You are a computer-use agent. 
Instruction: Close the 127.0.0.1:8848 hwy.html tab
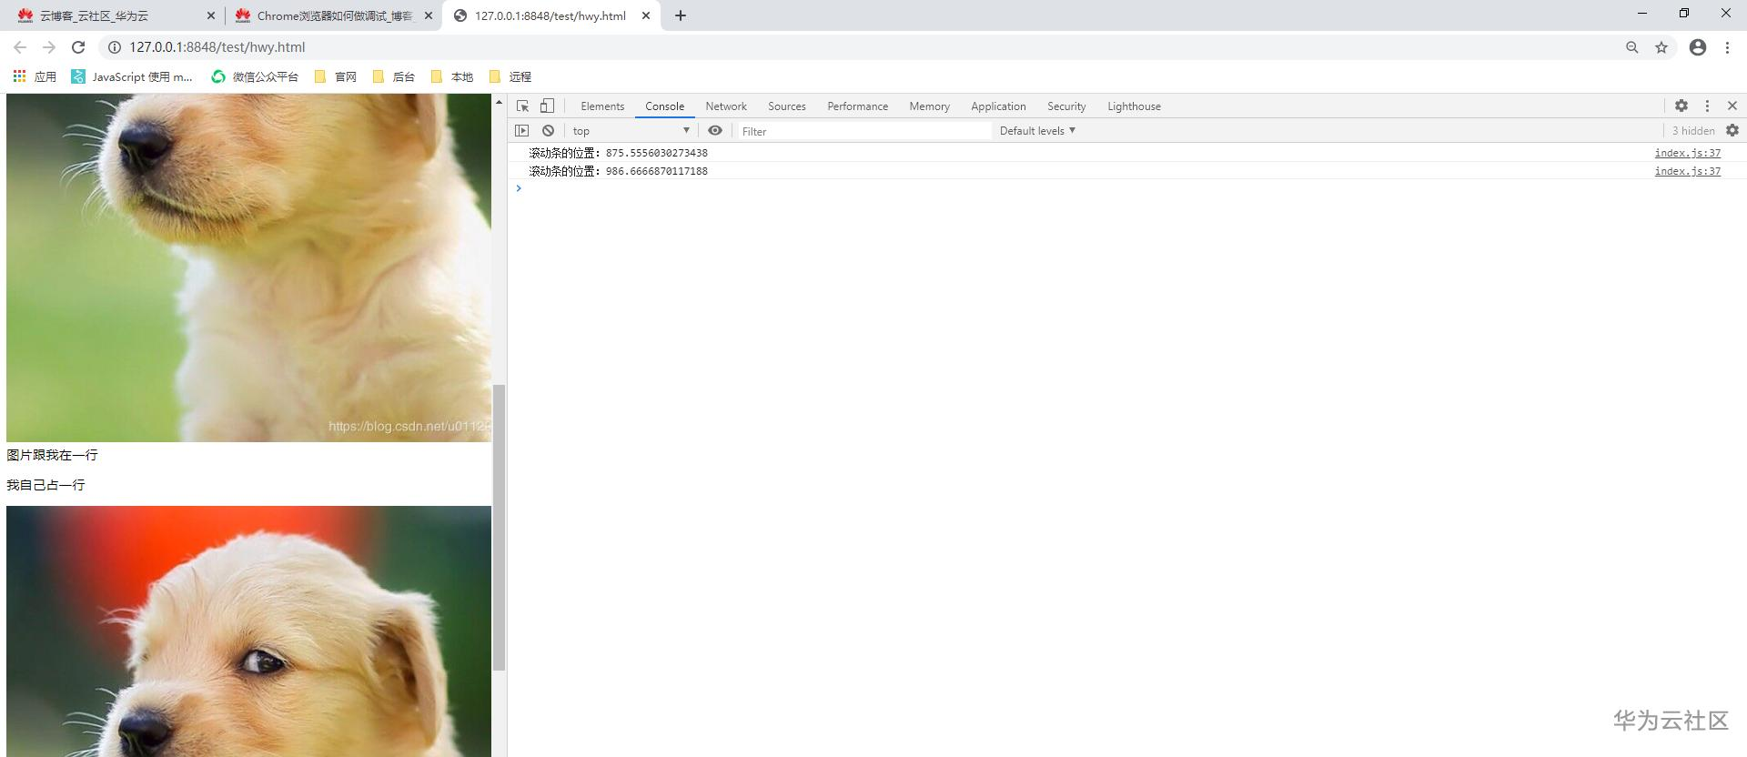point(646,15)
